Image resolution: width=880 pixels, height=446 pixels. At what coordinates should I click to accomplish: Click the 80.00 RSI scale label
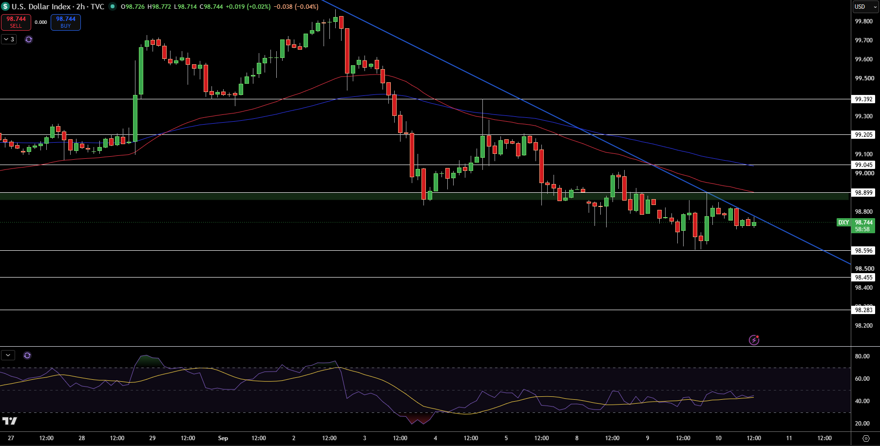pyautogui.click(x=862, y=356)
